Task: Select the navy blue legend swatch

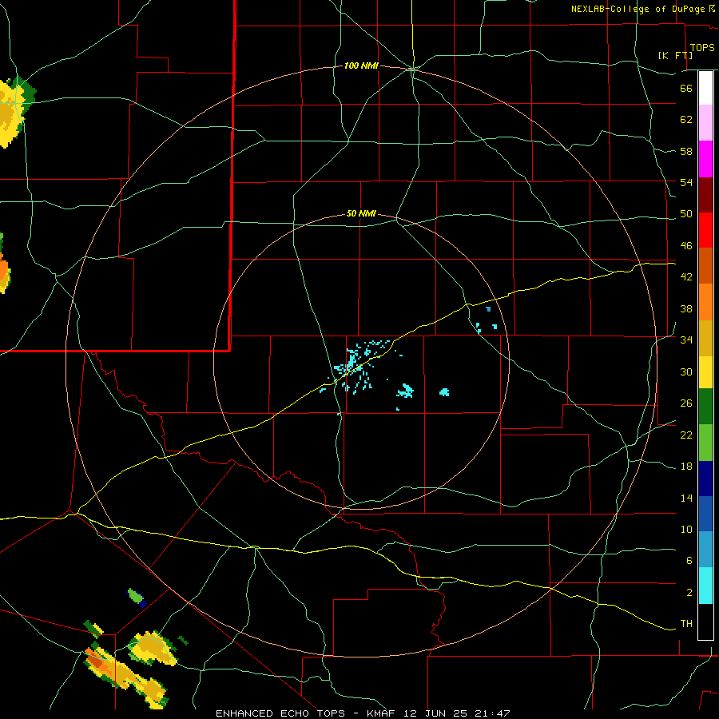Action: pyautogui.click(x=705, y=479)
